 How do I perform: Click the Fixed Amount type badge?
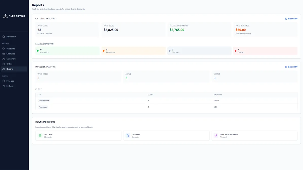(x=44, y=101)
